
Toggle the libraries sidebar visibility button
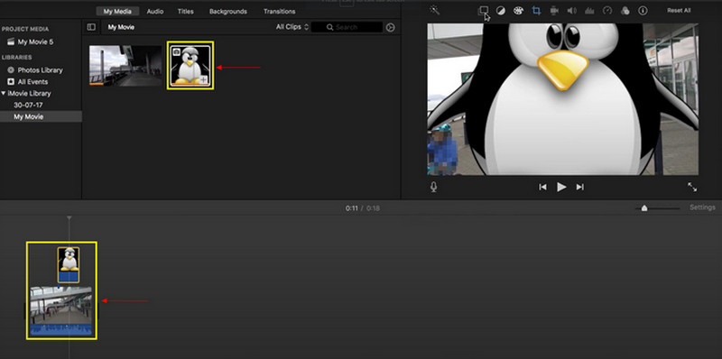coord(91,27)
